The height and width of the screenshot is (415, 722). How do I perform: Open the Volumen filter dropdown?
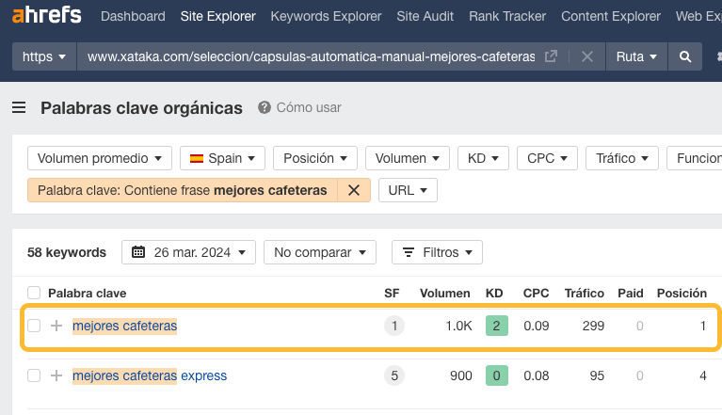(407, 158)
